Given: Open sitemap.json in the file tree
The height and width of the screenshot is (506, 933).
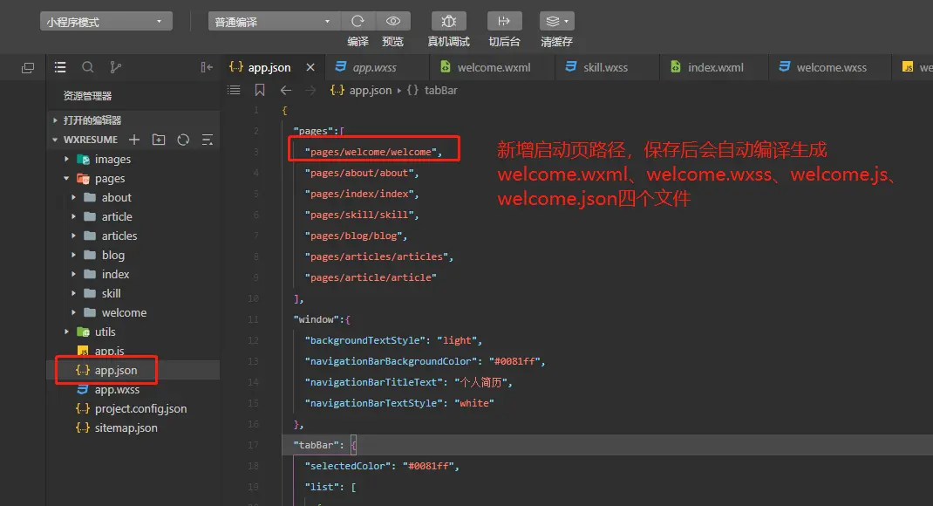Looking at the screenshot, I should [x=133, y=427].
